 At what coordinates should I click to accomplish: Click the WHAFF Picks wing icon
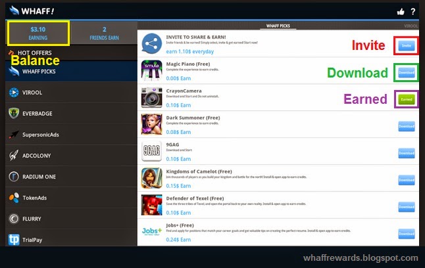[x=14, y=72]
